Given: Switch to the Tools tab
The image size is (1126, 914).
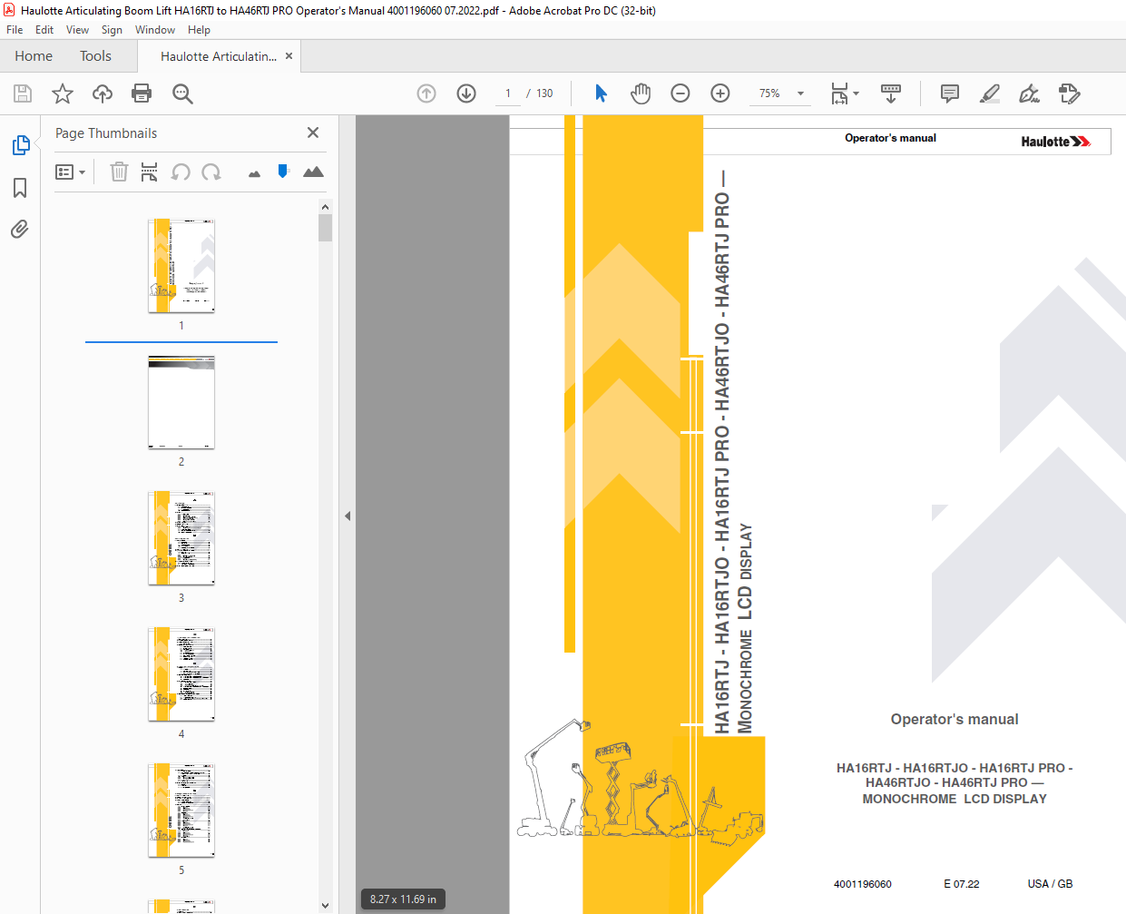Looking at the screenshot, I should point(95,56).
